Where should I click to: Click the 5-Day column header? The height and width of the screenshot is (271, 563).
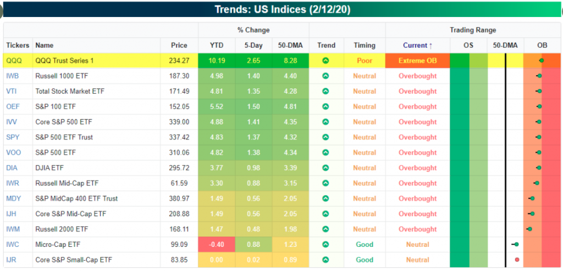click(x=253, y=46)
